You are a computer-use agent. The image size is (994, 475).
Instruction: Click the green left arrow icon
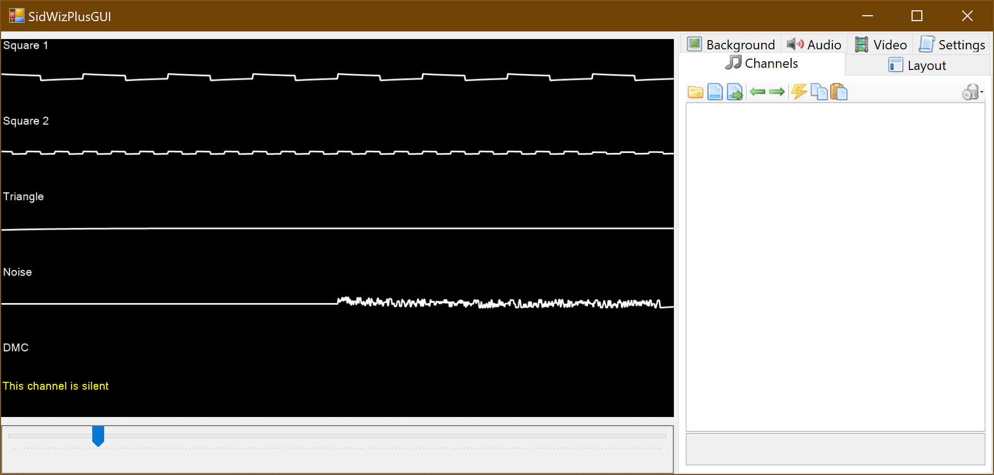[x=757, y=92]
